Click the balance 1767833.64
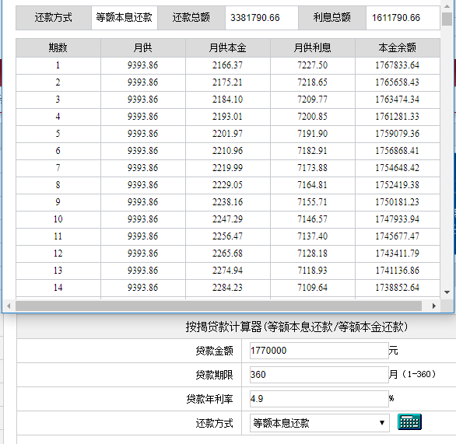Image resolution: width=456 pixels, height=444 pixels. 398,65
